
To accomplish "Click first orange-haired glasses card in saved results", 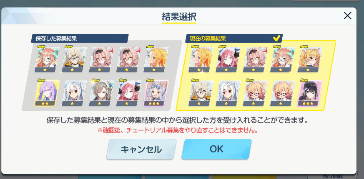I will 47,60.
